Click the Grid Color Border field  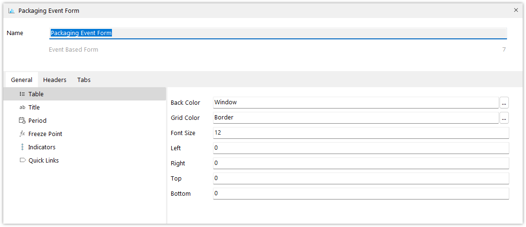point(356,118)
